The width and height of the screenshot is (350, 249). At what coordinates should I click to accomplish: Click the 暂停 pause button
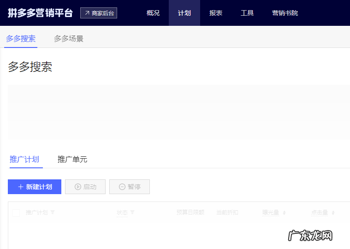130,187
